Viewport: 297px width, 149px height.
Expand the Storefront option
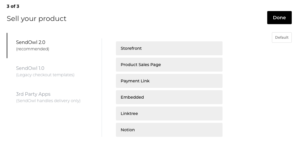click(169, 48)
